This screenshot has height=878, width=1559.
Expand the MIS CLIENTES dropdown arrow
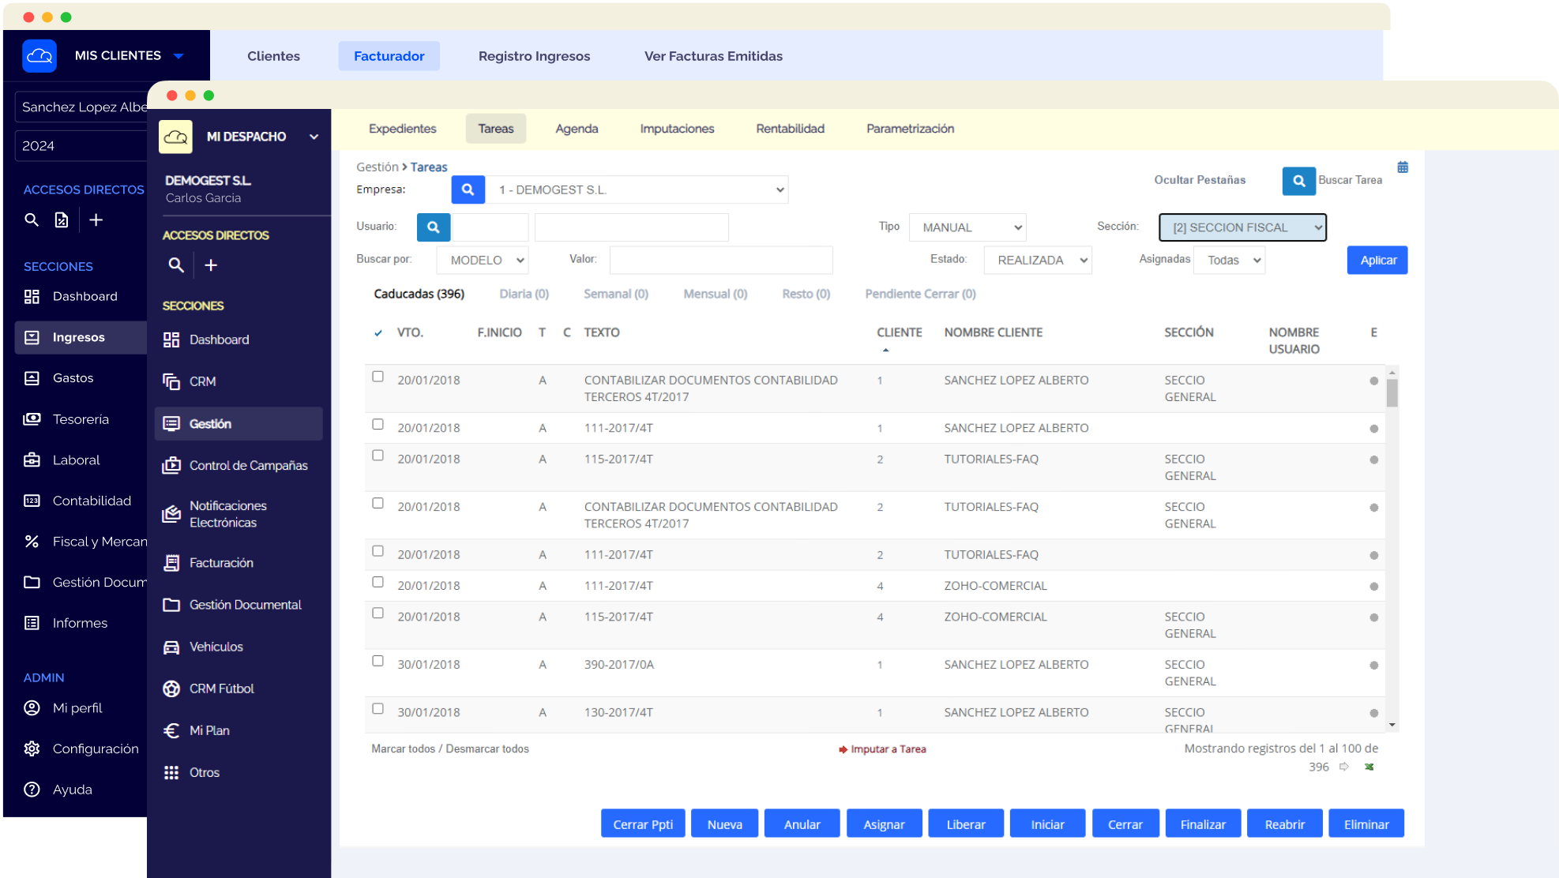178,56
